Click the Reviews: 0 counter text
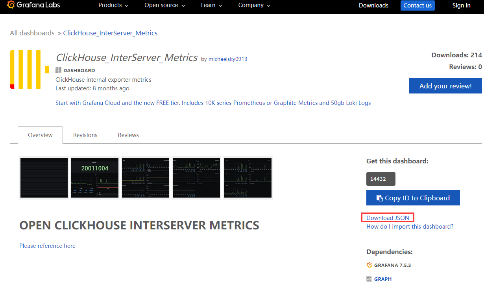 click(x=466, y=67)
